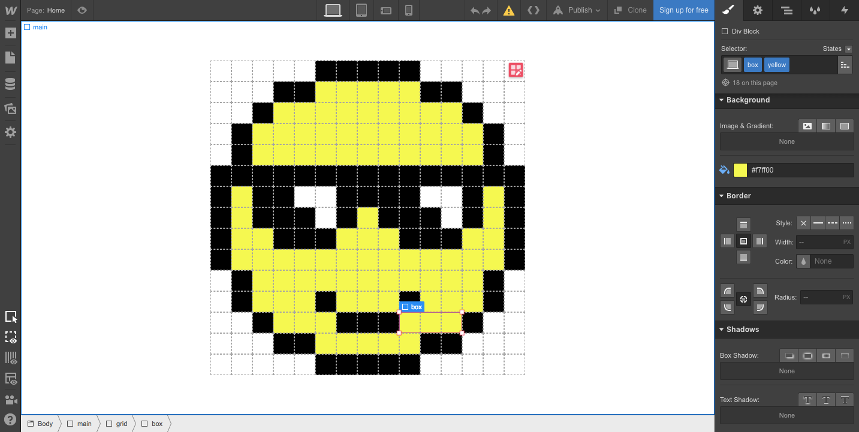Collapse the Background section
Screen dimensions: 859x432
(x=786, y=100)
